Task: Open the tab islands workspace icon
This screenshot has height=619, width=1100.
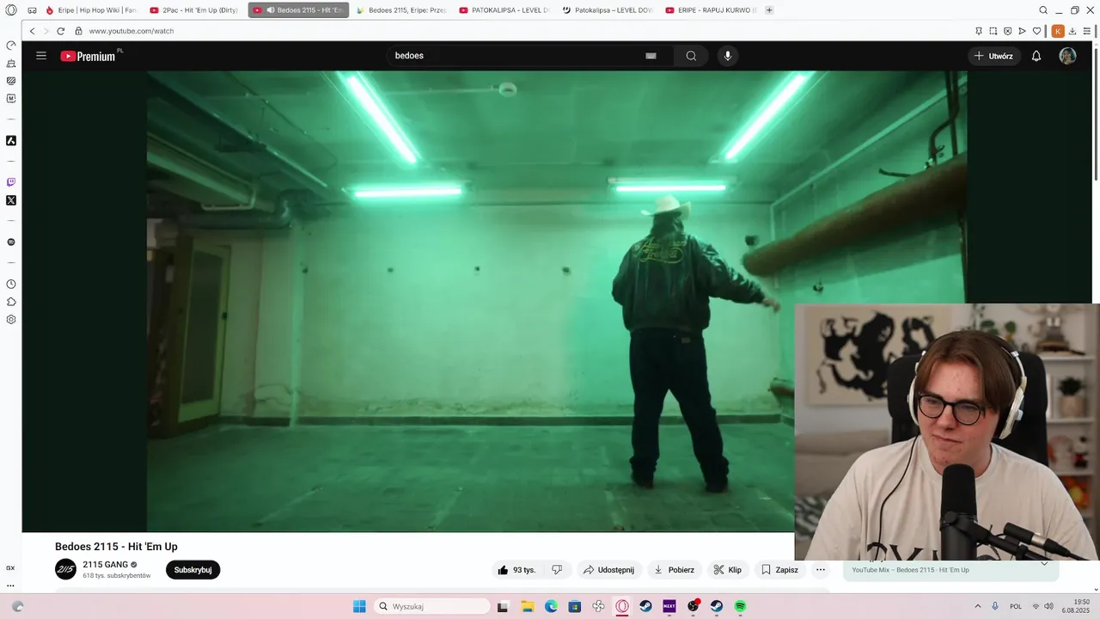Action: click(x=32, y=10)
